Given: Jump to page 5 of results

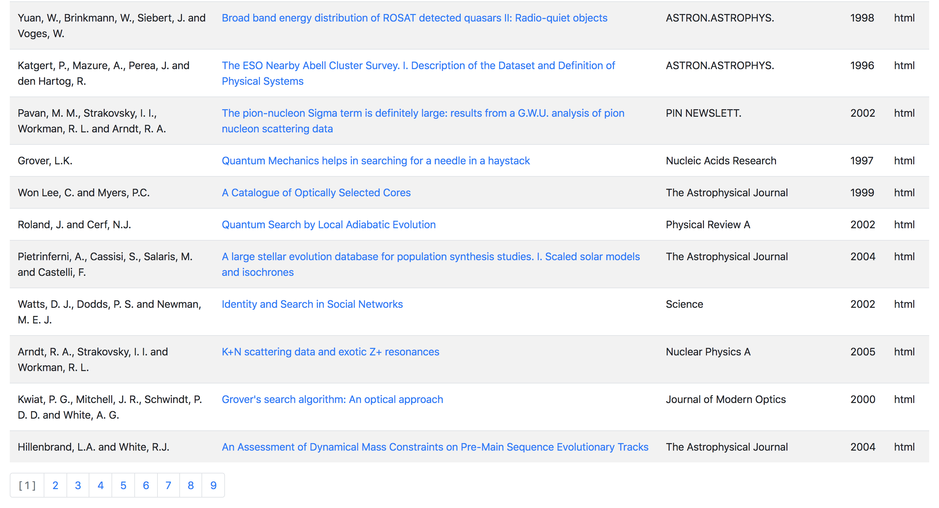Looking at the screenshot, I should 123,485.
